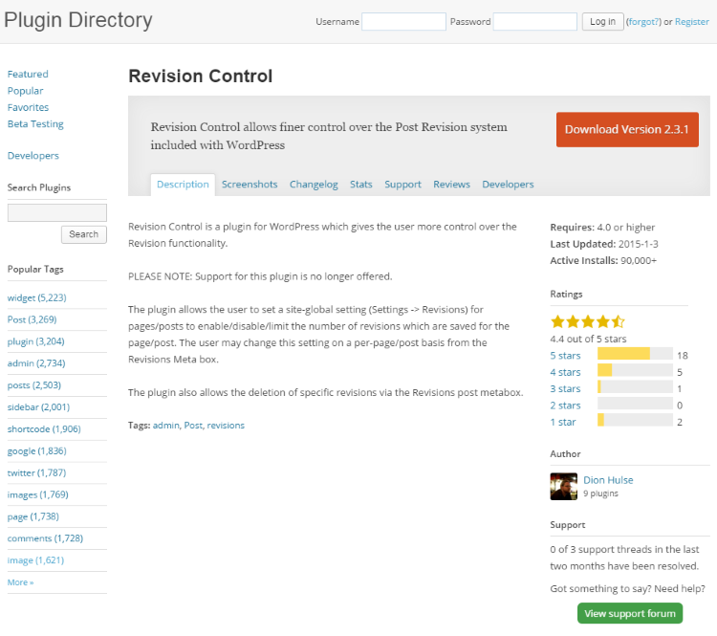The height and width of the screenshot is (636, 717).
Task: Click the Search button
Action: coord(84,234)
